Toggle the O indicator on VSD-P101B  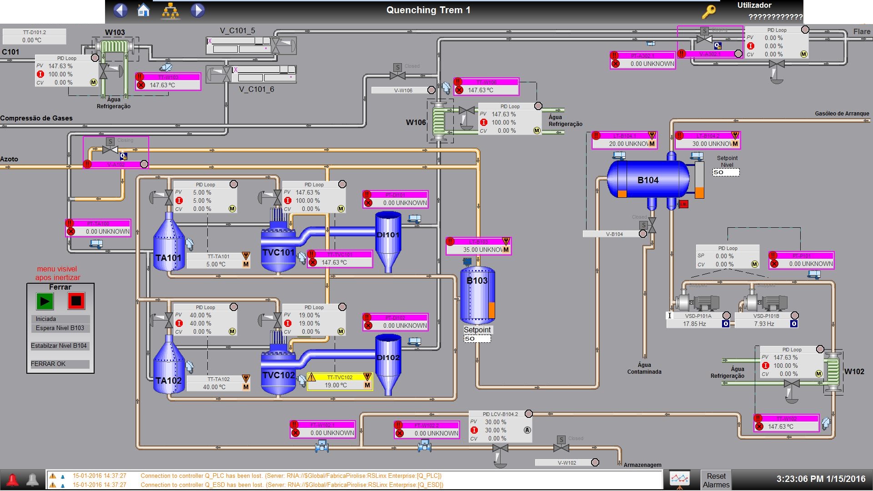point(793,324)
